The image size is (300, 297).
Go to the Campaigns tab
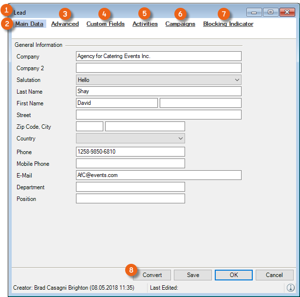click(x=180, y=24)
